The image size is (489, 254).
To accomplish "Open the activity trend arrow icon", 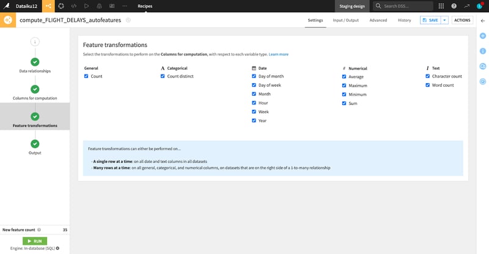I will coord(466,6).
